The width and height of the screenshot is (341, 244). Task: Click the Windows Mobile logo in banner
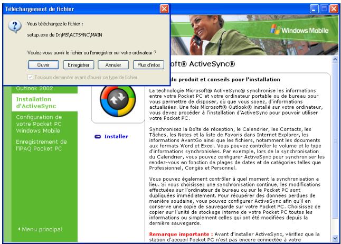[299, 30]
